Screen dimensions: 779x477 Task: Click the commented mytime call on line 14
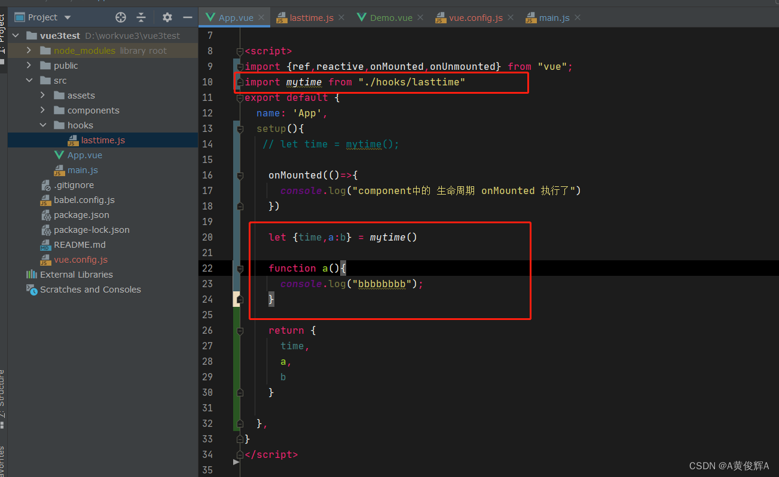point(372,144)
